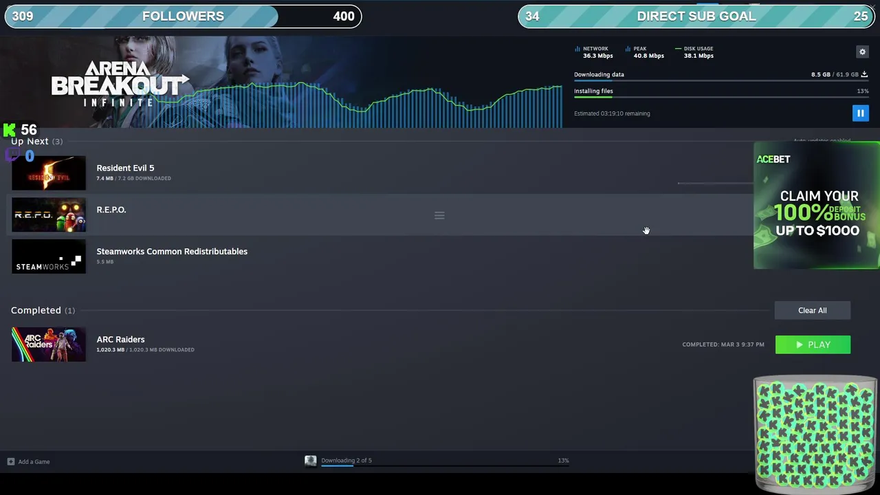This screenshot has height=495, width=880.
Task: Open the Resident Evil 5 thumbnail
Action: pyautogui.click(x=49, y=173)
